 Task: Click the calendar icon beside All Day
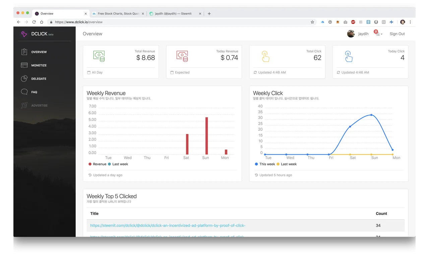[89, 72]
